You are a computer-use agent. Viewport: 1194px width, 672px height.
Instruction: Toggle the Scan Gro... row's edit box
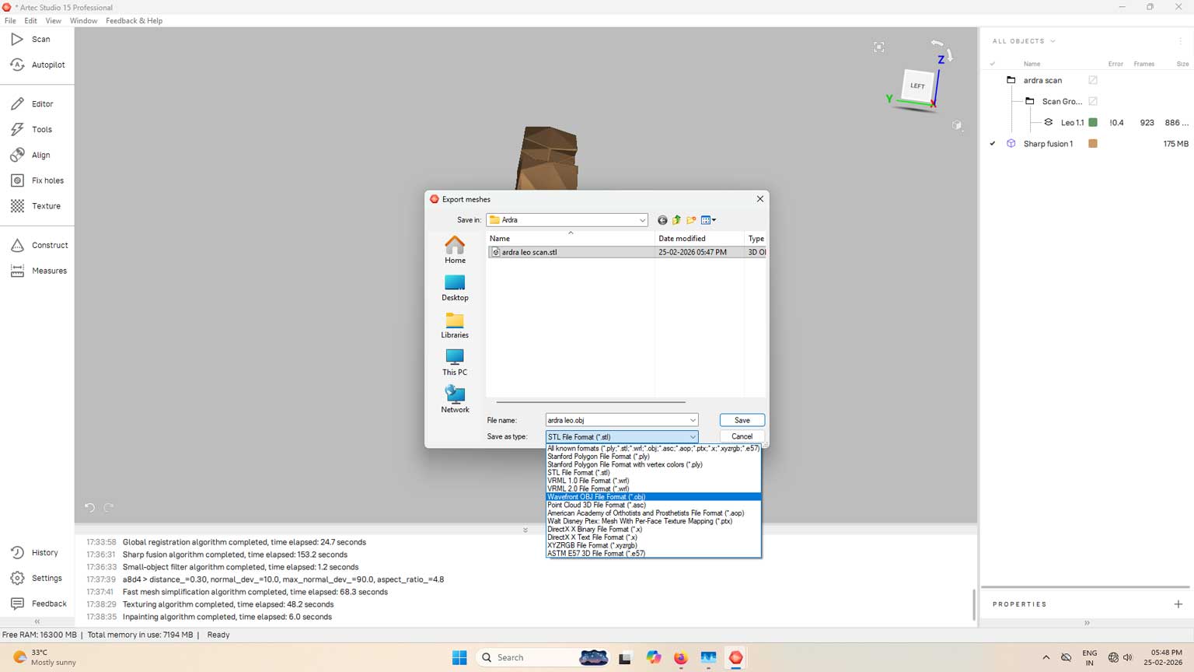[1093, 101]
